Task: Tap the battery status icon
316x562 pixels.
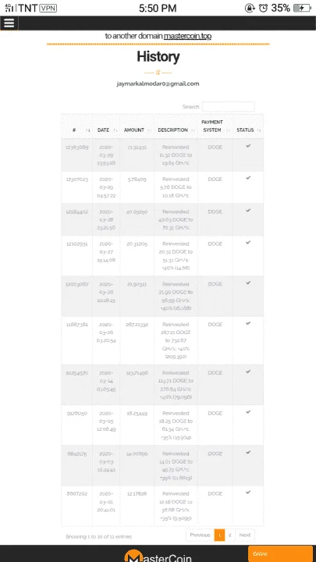Action: pos(302,8)
